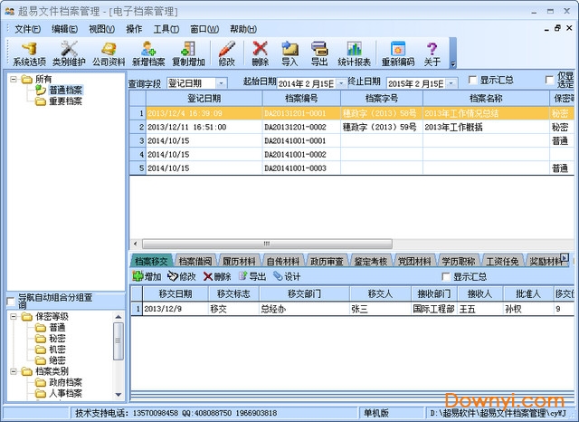Select row with archive number DA20141001-0003
Screen dimensions: 579x422
click(x=352, y=168)
